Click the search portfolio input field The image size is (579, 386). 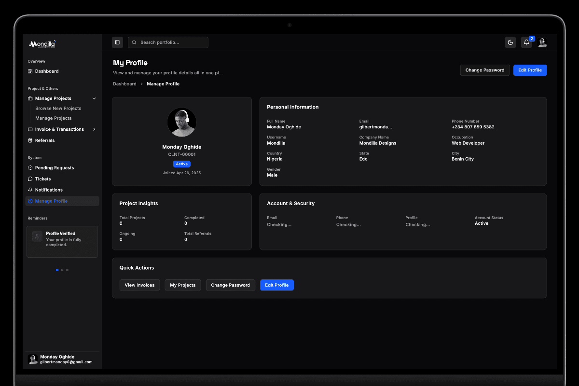(168, 42)
